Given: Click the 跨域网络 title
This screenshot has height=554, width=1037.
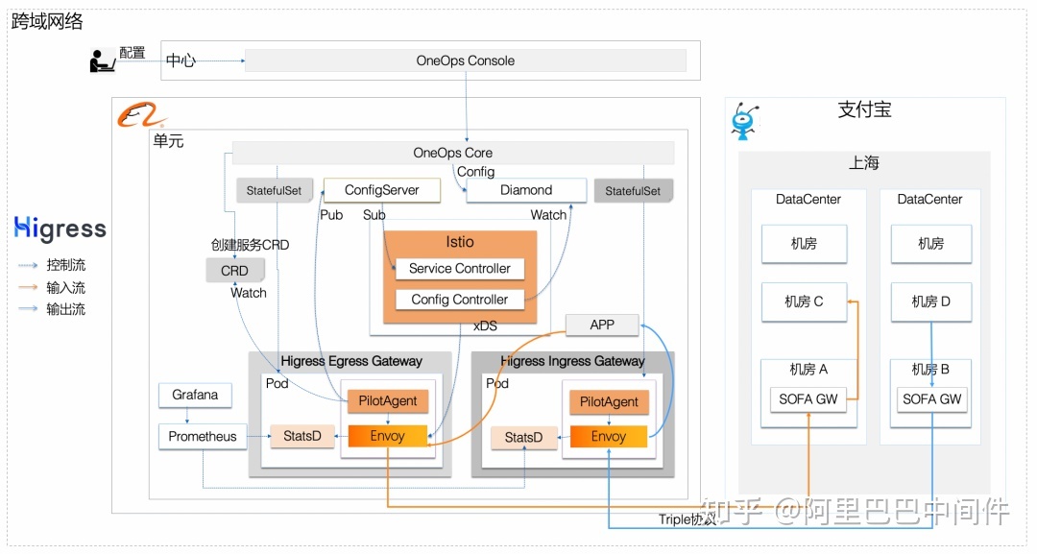Looking at the screenshot, I should point(47,21).
